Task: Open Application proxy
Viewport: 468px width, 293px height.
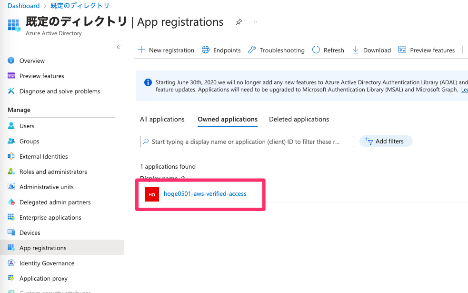Action: [43, 278]
